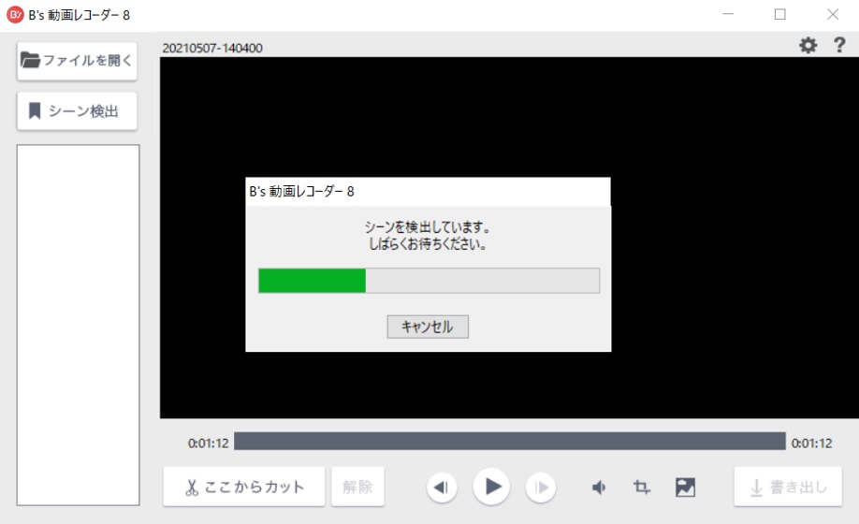Image resolution: width=859 pixels, height=524 pixels.
Task: Close the application window
Action: 833,14
